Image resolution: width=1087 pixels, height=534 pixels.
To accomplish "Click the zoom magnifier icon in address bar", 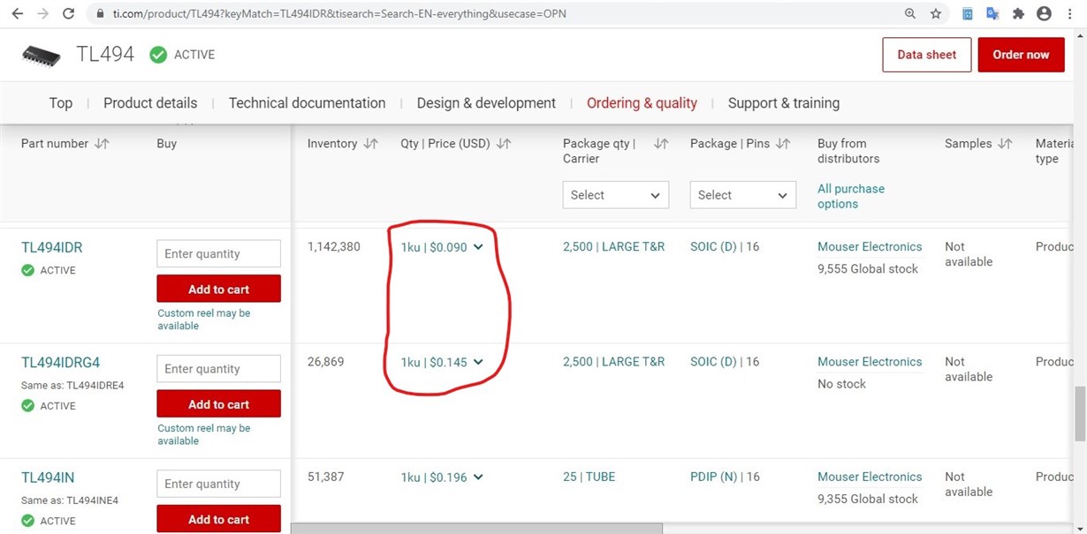I will point(910,14).
